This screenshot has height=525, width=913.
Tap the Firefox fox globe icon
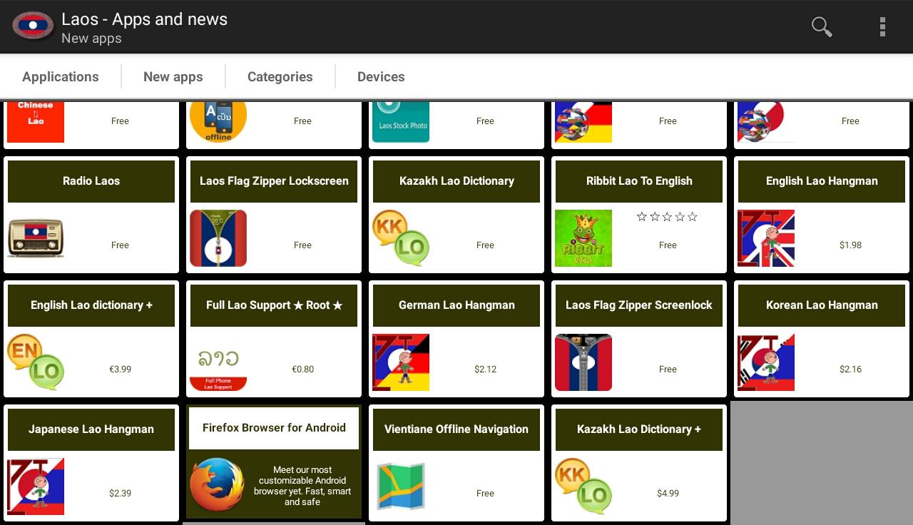pyautogui.click(x=217, y=485)
